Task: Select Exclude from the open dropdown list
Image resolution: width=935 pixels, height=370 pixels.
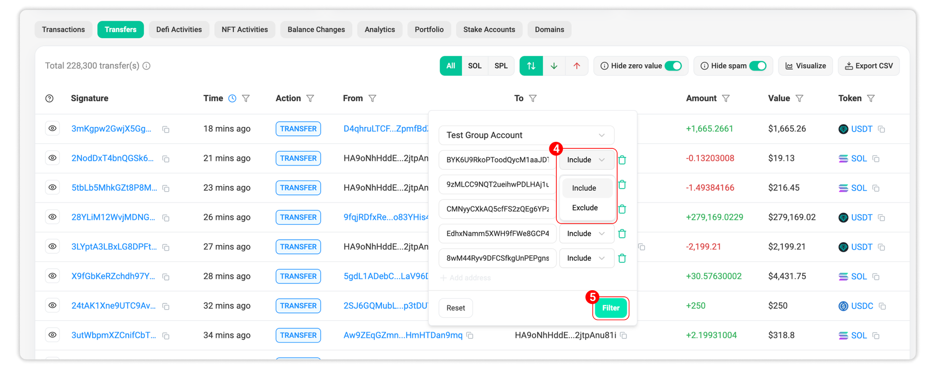Action: (585, 208)
